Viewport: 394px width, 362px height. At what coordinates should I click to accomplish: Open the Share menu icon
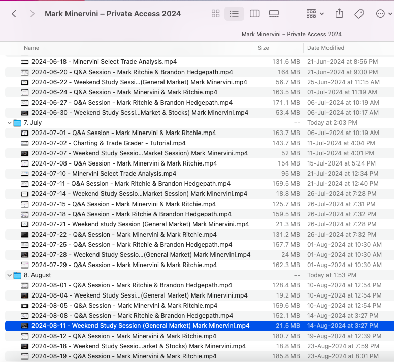coord(339,13)
